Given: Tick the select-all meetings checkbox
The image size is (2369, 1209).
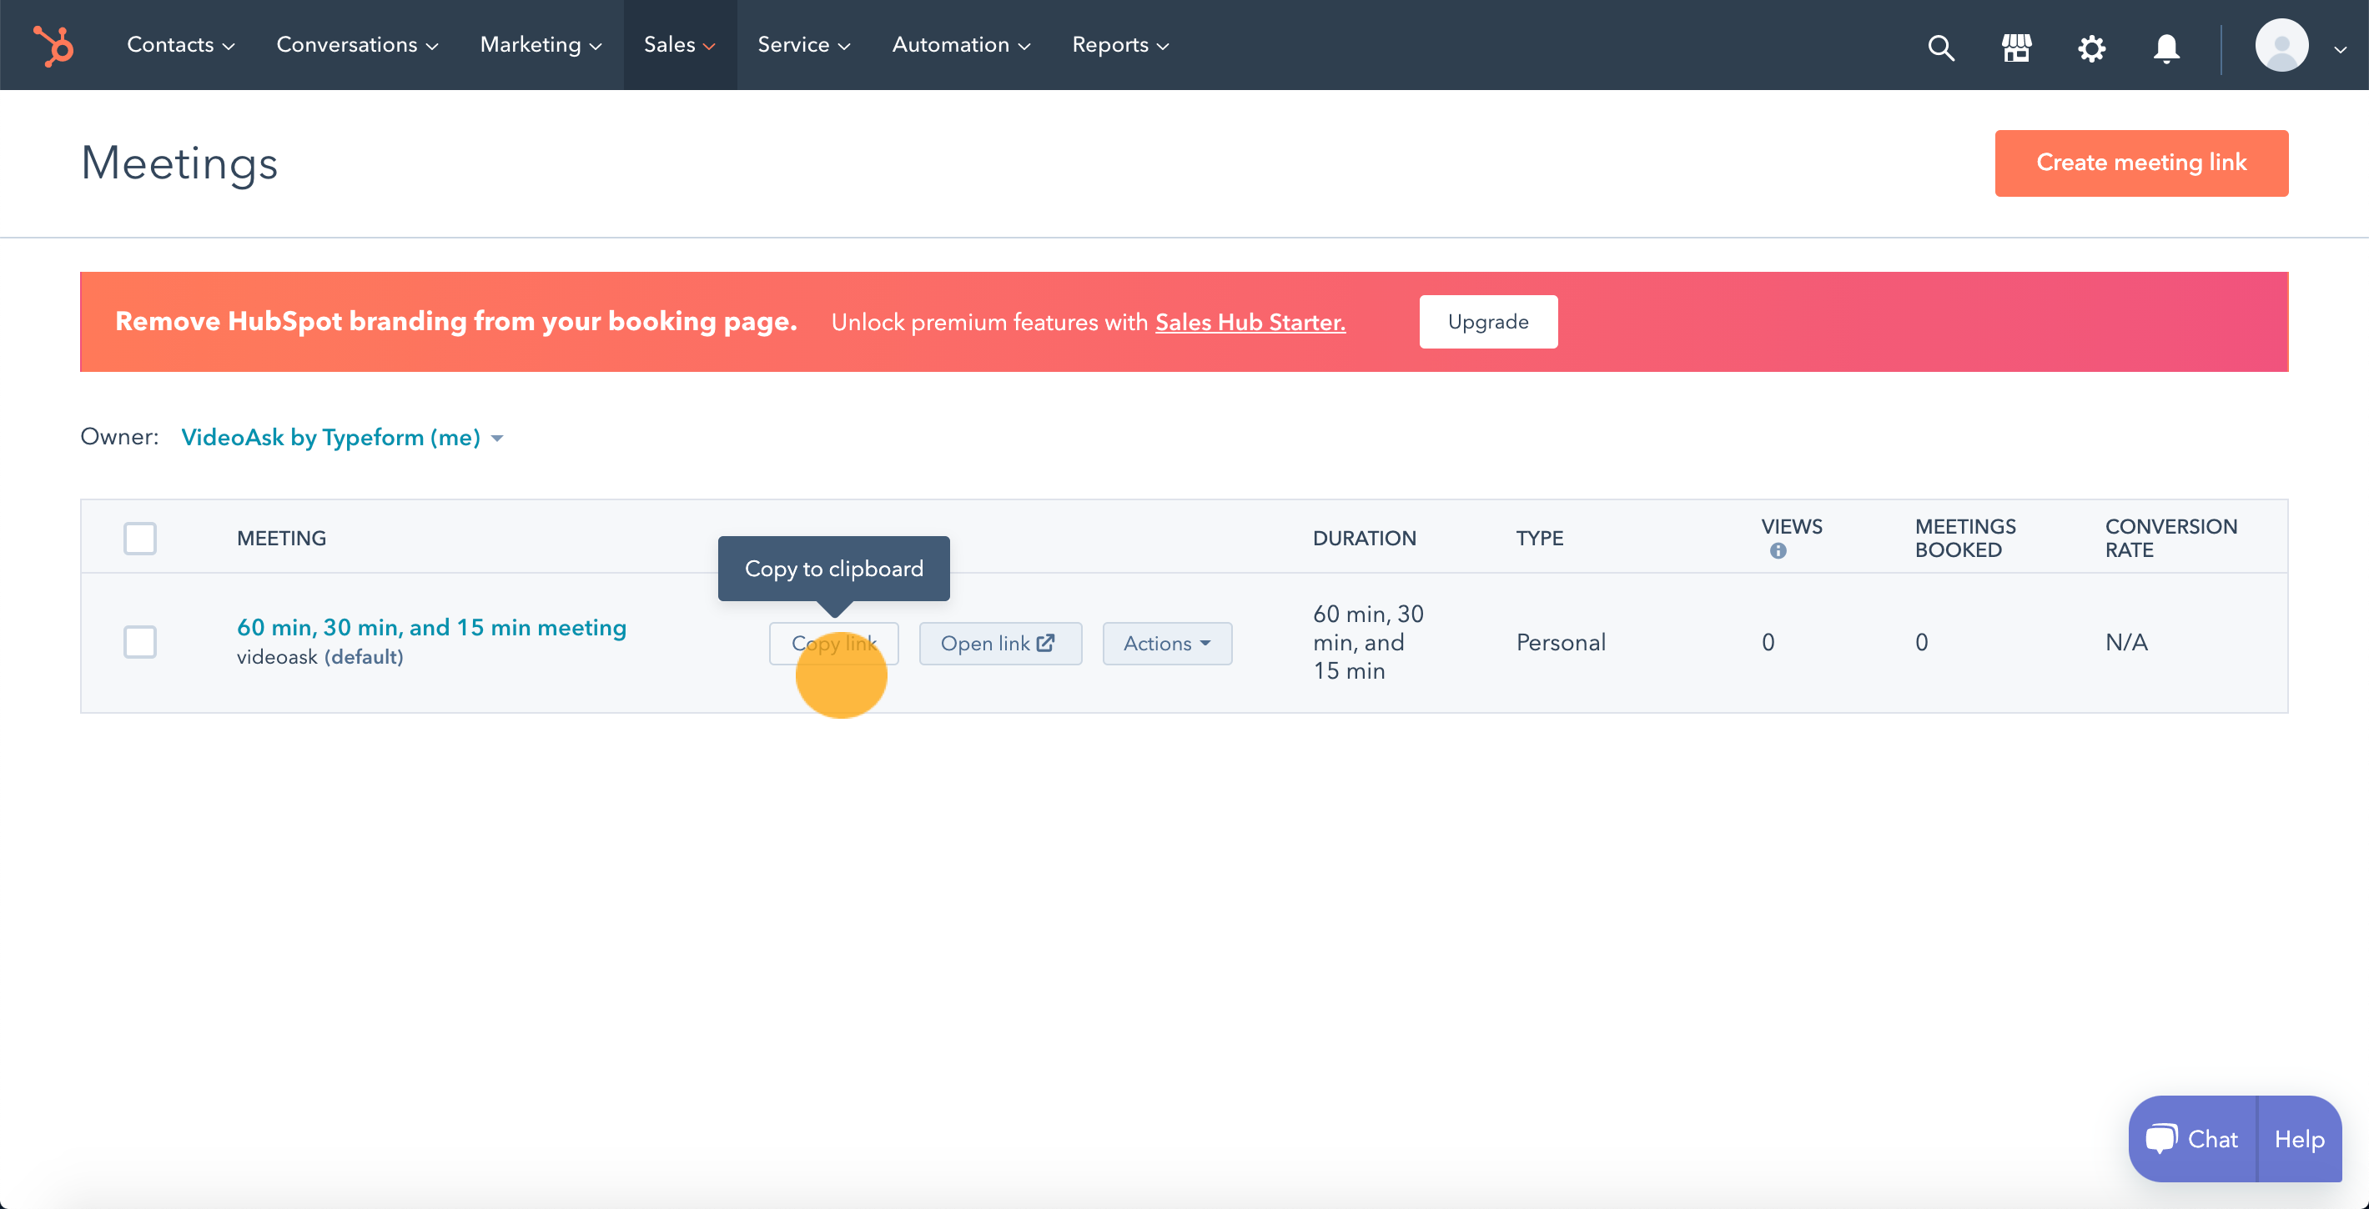Looking at the screenshot, I should pyautogui.click(x=140, y=538).
